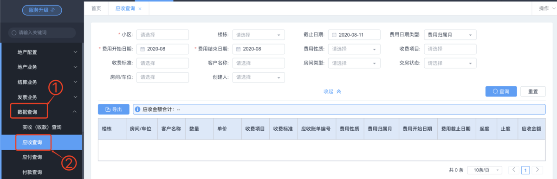Click the 客户名称 selection field

coord(259,63)
